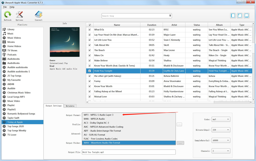Click the song list horizontal scrollbar
The width and height of the screenshot is (256, 161).
pyautogui.click(x=232, y=102)
